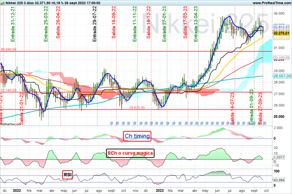Click the 2.000 scale label in Ch timing
This screenshot has height=194, width=292.
[x=278, y=128]
